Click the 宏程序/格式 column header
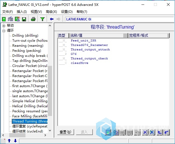Viewport: 175px width, 144px height. pyautogui.click(x=149, y=36)
